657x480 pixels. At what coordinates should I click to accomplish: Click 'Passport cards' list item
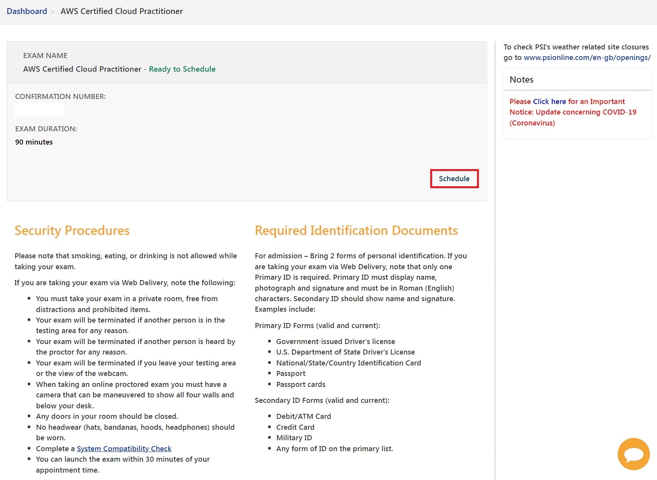(x=301, y=384)
